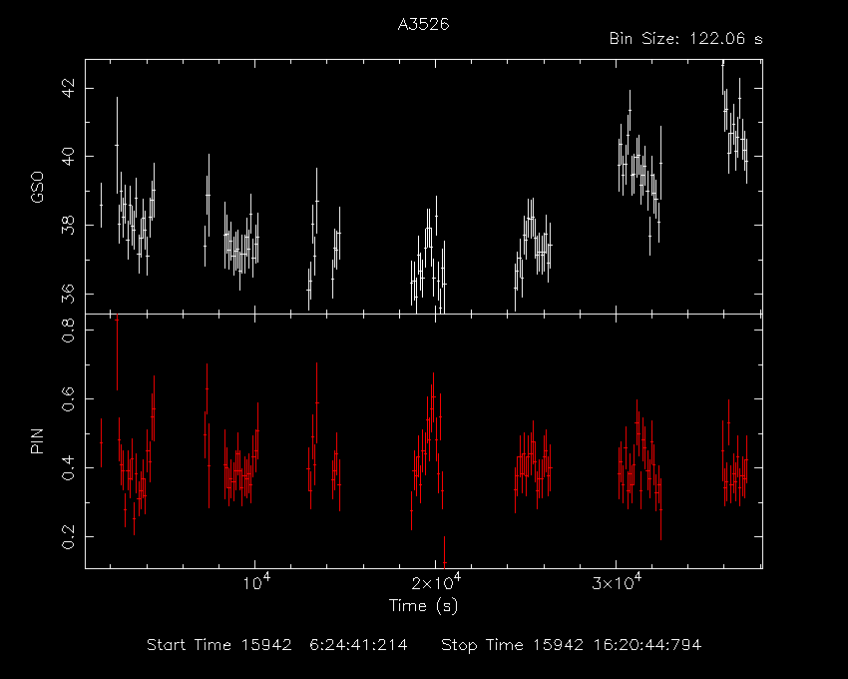Viewport: 848px width, 679px height.
Task: Click the 36 tick label on the GSO axis
Action: point(69,294)
